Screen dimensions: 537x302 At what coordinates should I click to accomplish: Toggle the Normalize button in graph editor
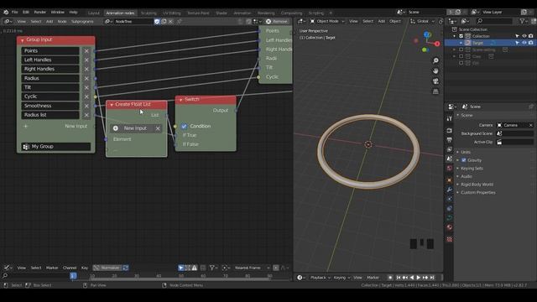coord(107,268)
